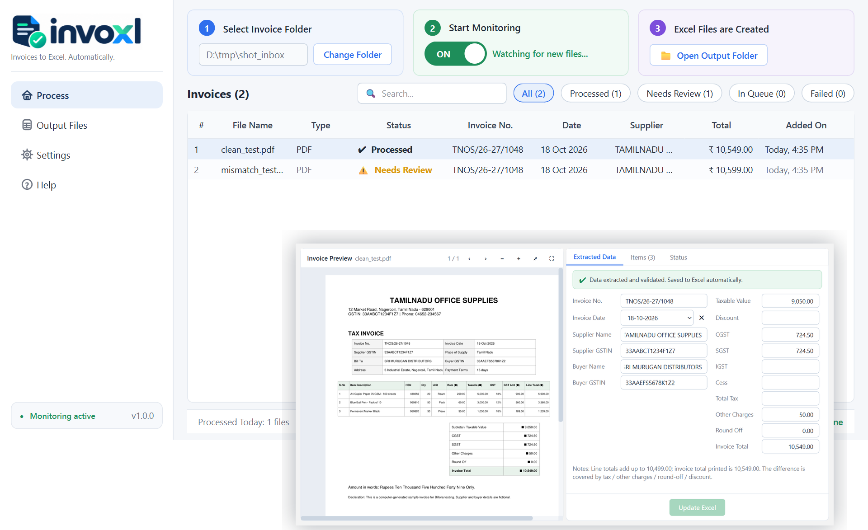The height and width of the screenshot is (530, 868).
Task: Filter invoices by Processed (1)
Action: (595, 94)
